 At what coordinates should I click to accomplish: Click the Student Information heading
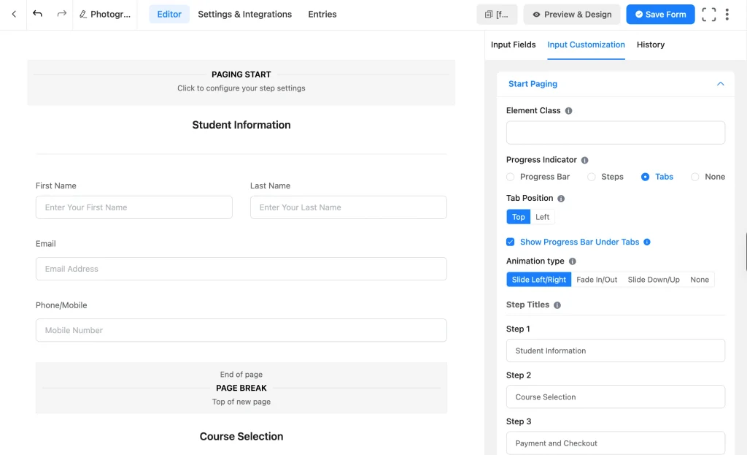241,125
